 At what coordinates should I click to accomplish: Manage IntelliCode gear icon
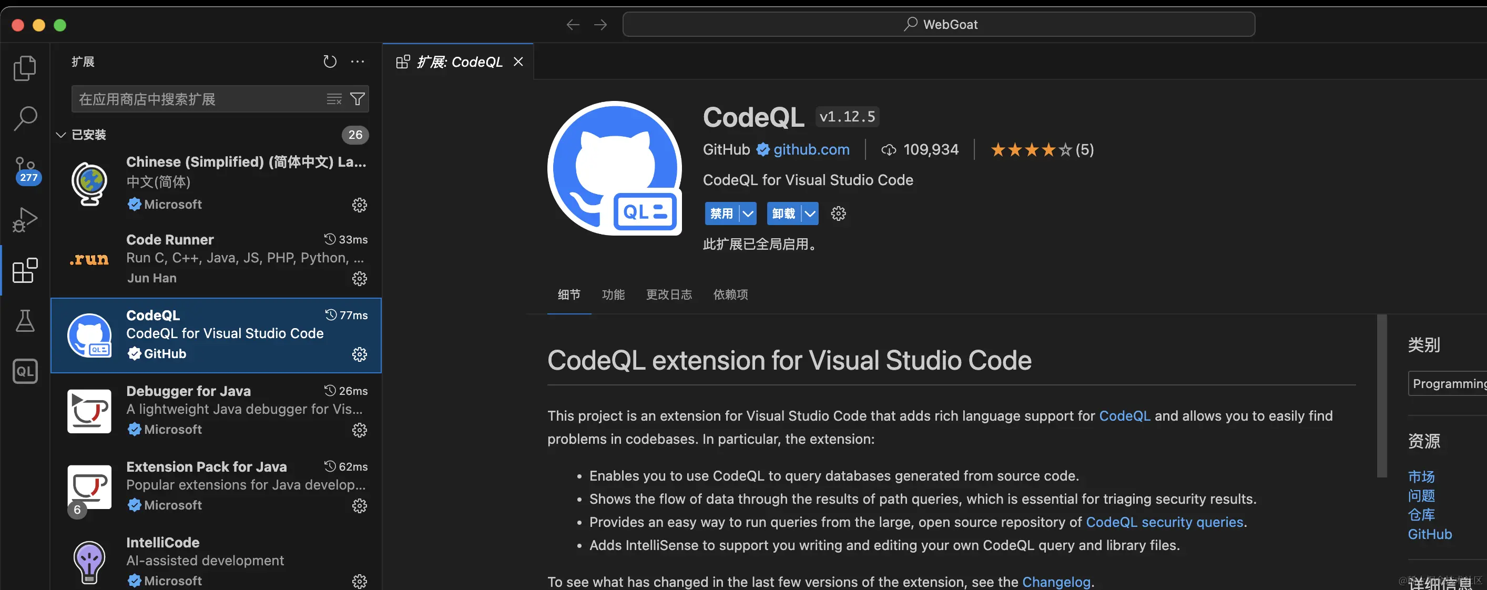360,582
